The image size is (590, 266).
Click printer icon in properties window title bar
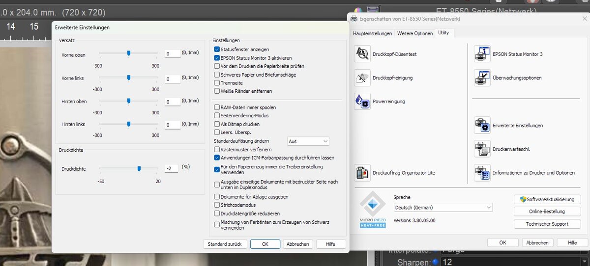(354, 19)
